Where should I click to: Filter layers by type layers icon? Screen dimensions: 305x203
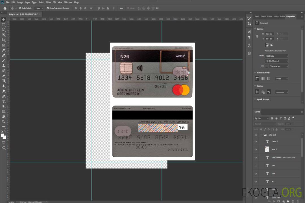click(x=281, y=118)
